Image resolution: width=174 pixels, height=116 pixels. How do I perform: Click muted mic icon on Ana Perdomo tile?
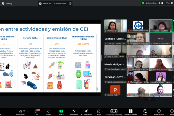pyautogui.click(x=151, y=69)
